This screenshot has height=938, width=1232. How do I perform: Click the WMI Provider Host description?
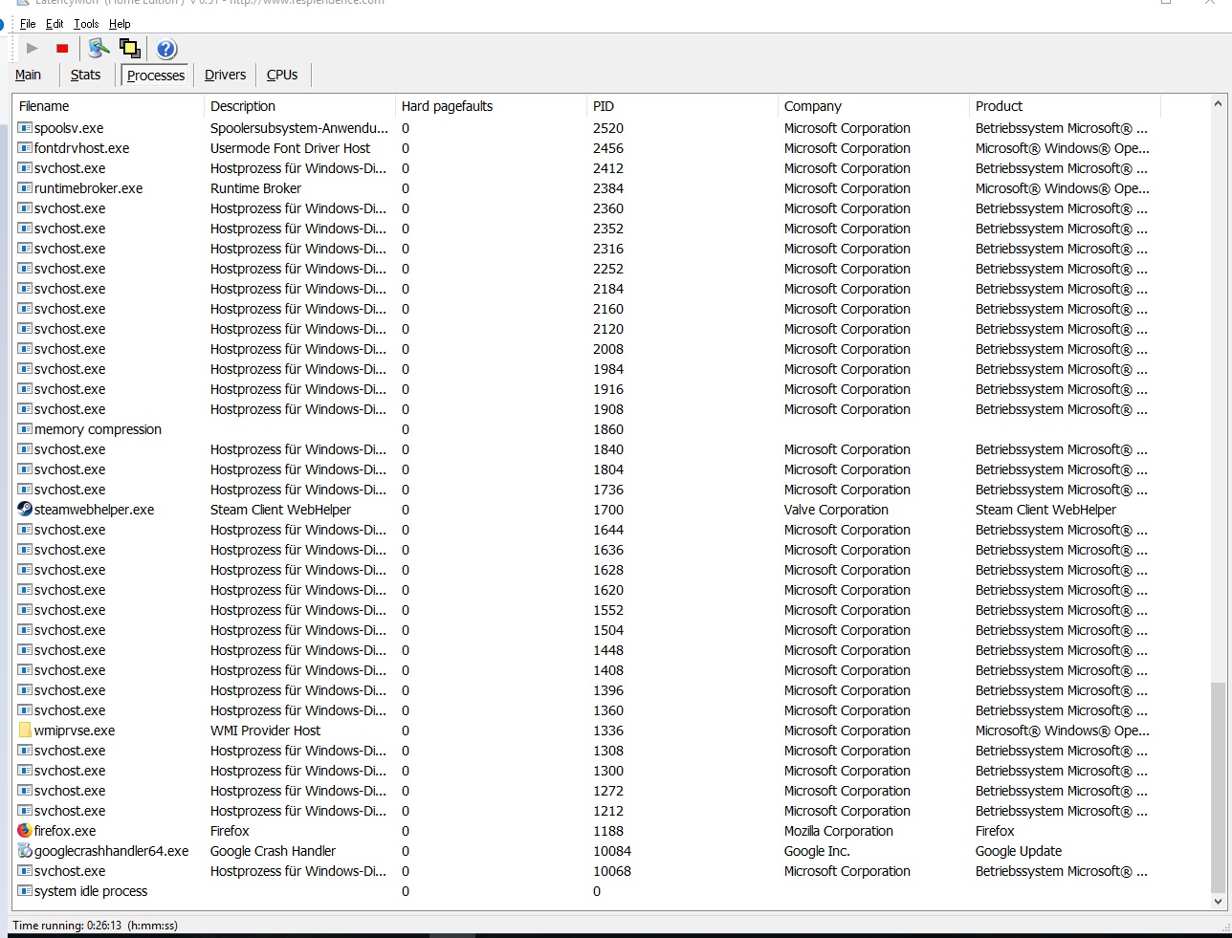coord(265,731)
